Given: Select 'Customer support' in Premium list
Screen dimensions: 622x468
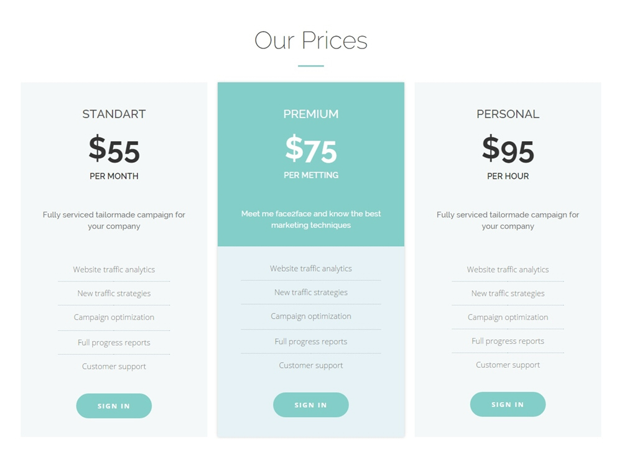Looking at the screenshot, I should click(x=311, y=365).
